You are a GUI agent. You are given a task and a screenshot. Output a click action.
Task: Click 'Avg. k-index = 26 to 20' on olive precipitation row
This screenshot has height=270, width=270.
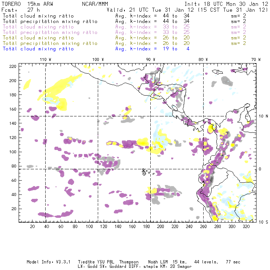(153, 43)
